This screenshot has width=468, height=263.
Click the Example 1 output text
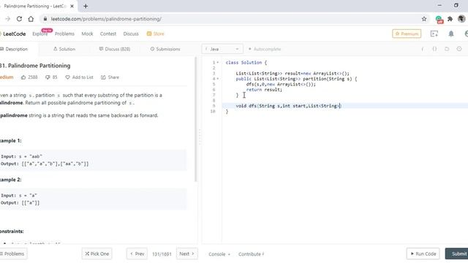coord(45,164)
